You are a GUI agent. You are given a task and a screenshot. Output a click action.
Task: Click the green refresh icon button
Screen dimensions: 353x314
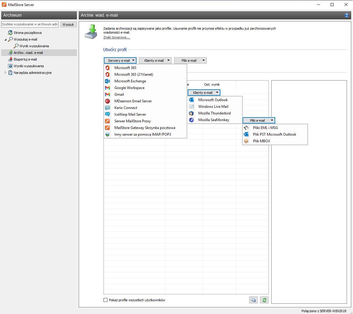tap(264, 300)
